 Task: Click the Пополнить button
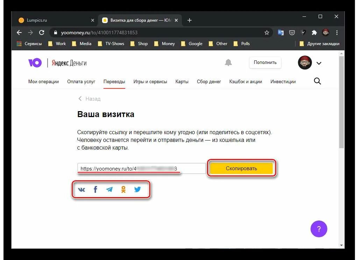pos(265,63)
